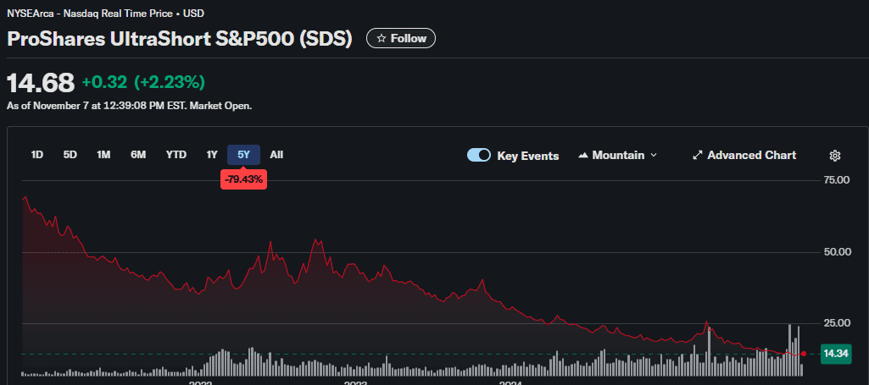Image resolution: width=869 pixels, height=385 pixels.
Task: Click the mountain chart-type icon
Action: (x=583, y=156)
